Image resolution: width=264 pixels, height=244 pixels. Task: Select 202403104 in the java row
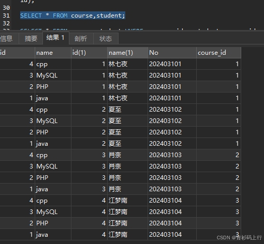click(172, 235)
